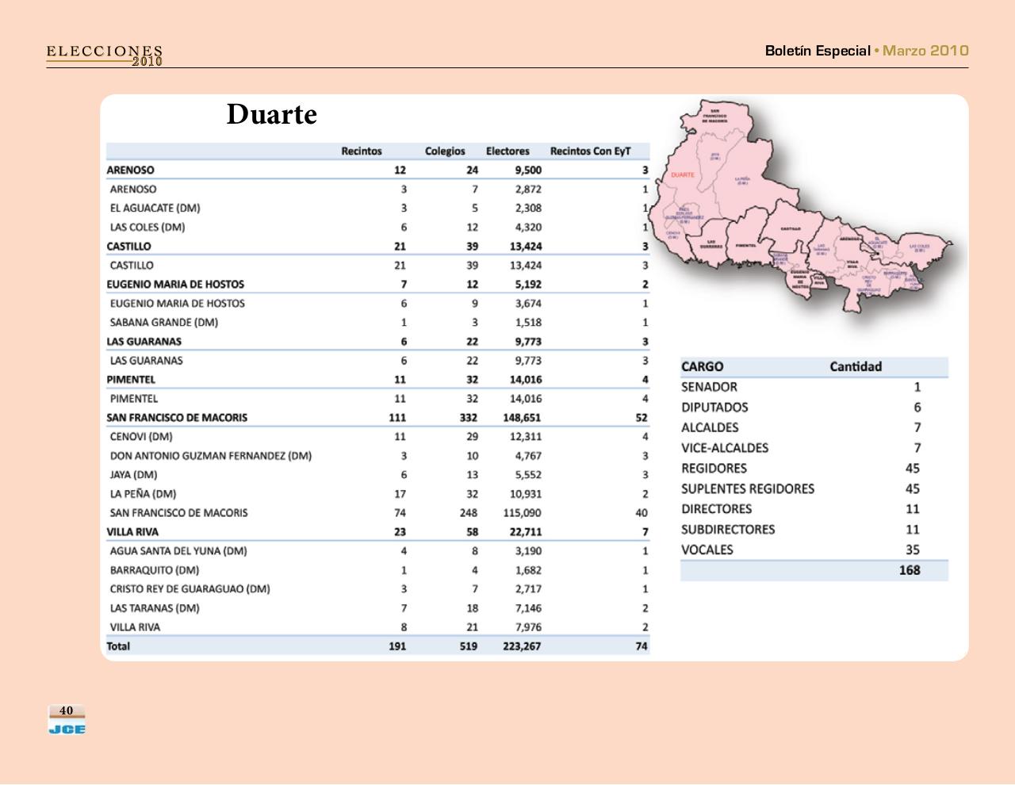
Task: Click the Marzo 2010 header text
Action: point(925,51)
